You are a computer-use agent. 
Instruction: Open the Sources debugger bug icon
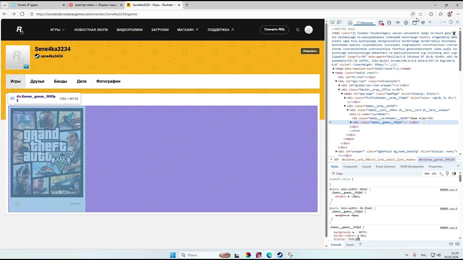click(x=389, y=23)
